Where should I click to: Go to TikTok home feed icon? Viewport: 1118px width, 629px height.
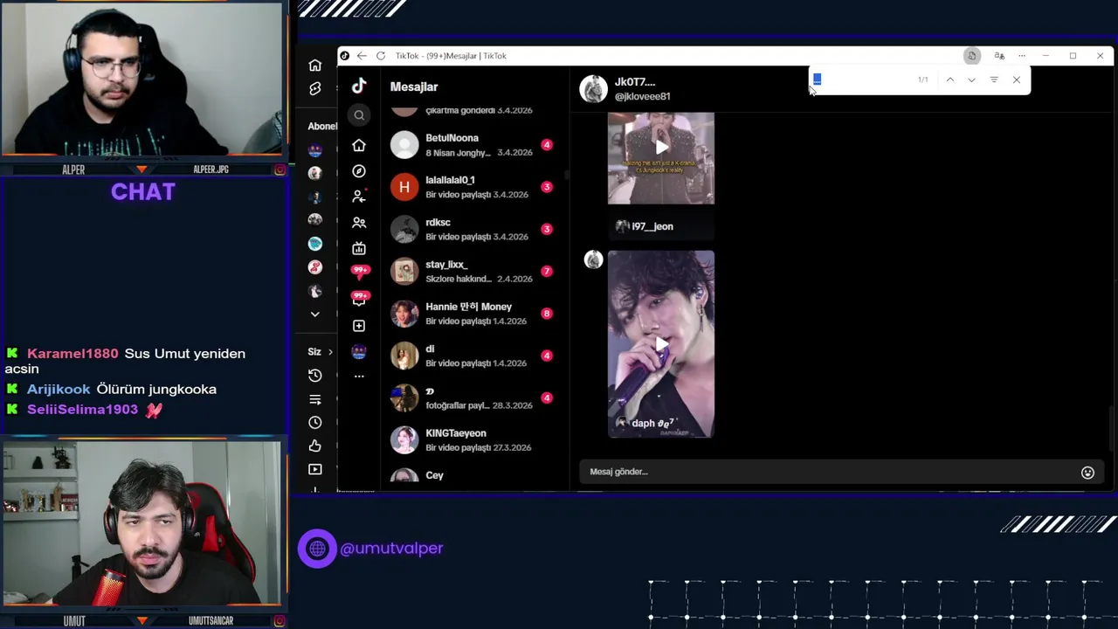click(359, 145)
